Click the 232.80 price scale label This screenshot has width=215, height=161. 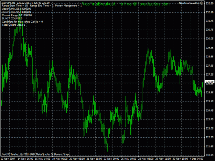pos(209,3)
